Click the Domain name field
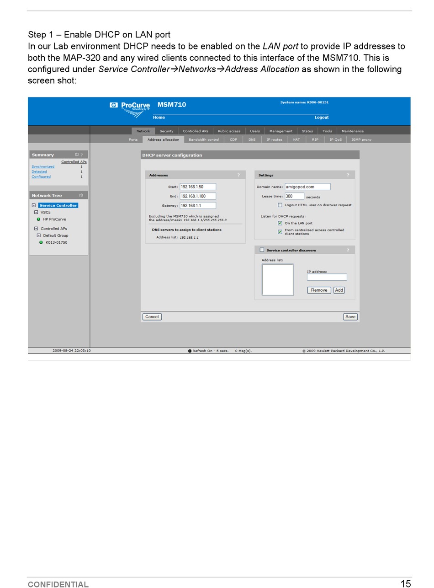Image resolution: width=434 pixels, height=588 pixels. tap(307, 187)
